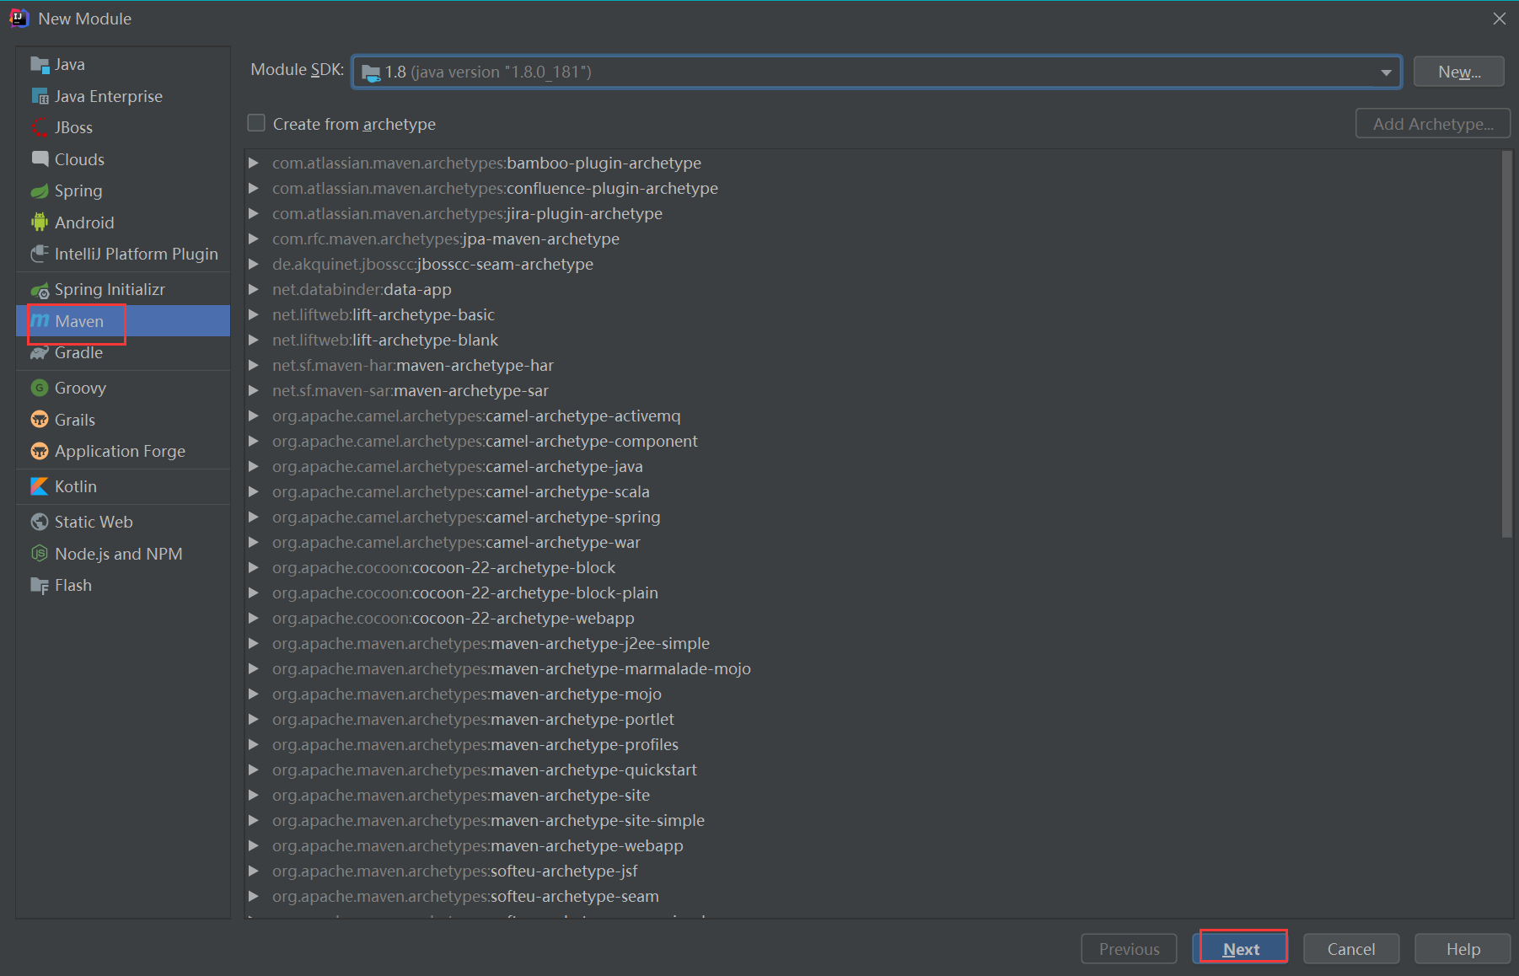Select maven-archetype-portlet row text
The height and width of the screenshot is (976, 1519).
pyautogui.click(x=473, y=719)
